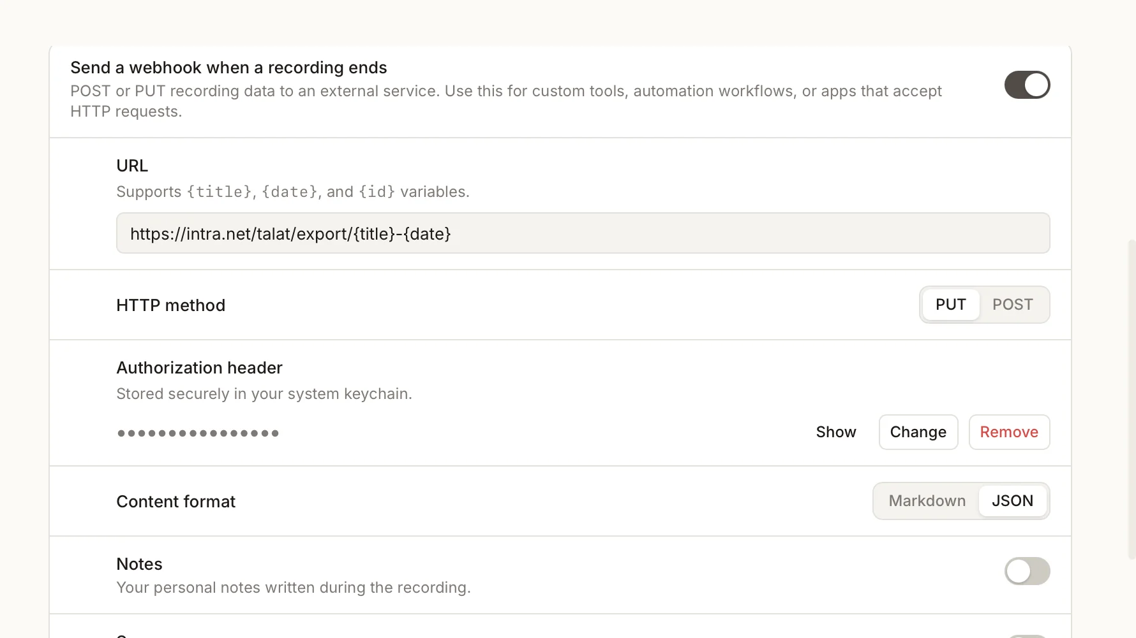This screenshot has height=638, width=1136.
Task: Click the 'Content format' label
Action: [176, 502]
